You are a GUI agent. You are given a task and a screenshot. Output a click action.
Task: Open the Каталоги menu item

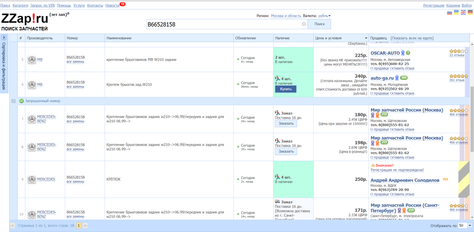[20, 6]
